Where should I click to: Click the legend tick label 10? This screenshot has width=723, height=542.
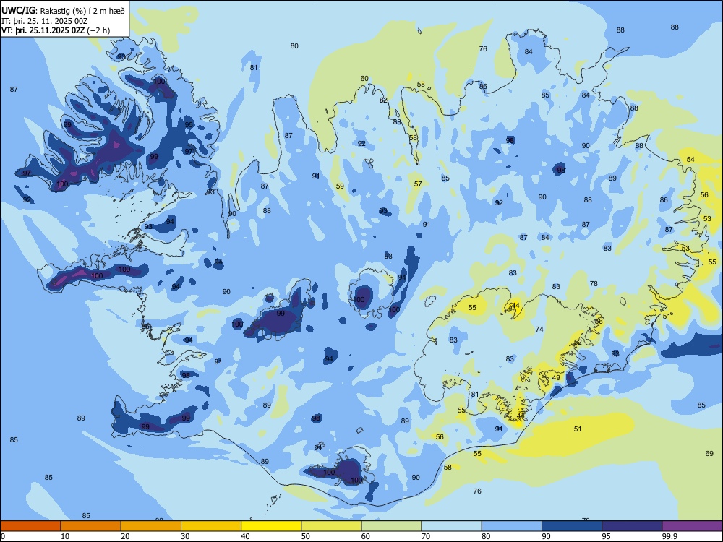tap(65, 536)
